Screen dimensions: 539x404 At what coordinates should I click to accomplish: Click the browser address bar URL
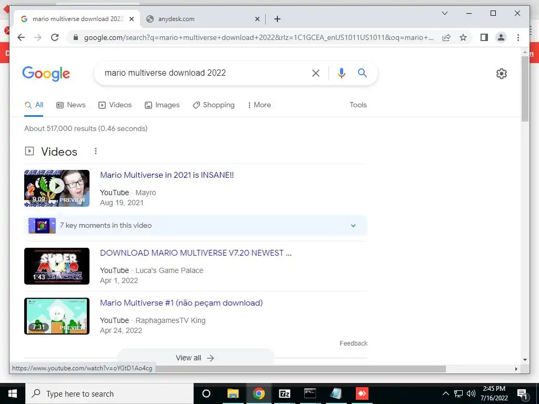(258, 37)
